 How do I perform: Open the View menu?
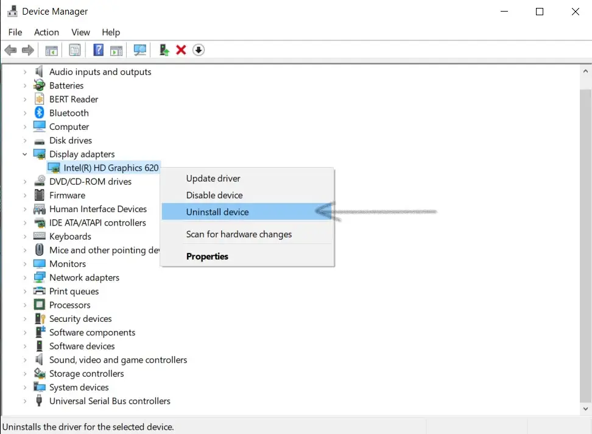click(80, 32)
